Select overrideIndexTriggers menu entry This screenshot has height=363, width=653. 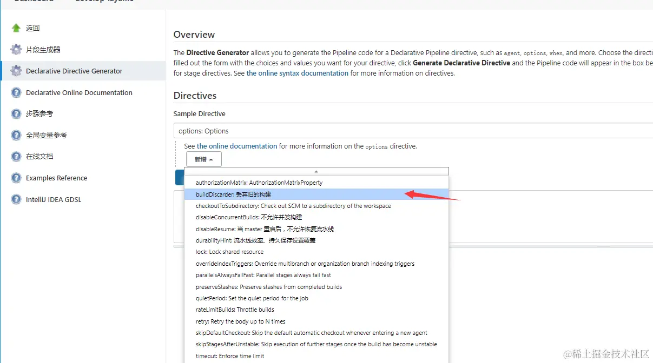(x=316, y=264)
